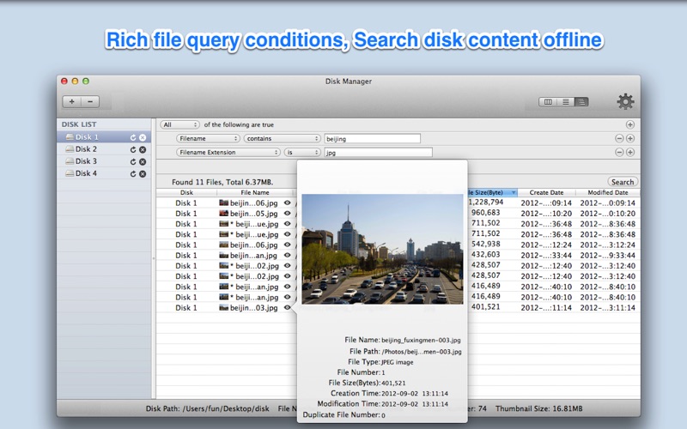Open the Filename criteria dropdown
The width and height of the screenshot is (687, 429).
(208, 138)
